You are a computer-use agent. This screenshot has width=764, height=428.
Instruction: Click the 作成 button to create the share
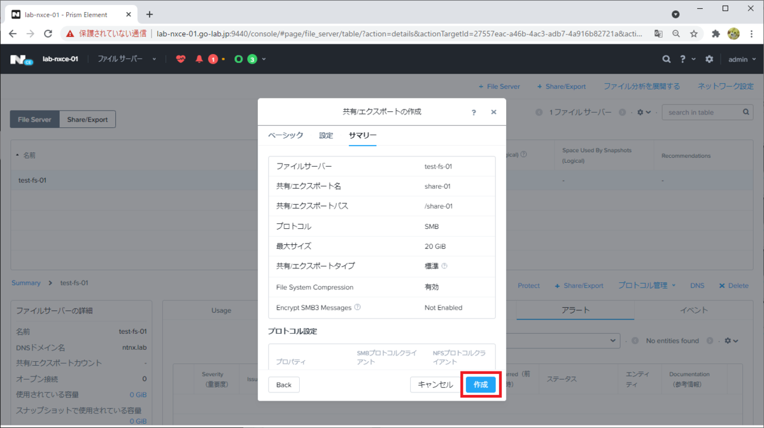(x=481, y=385)
